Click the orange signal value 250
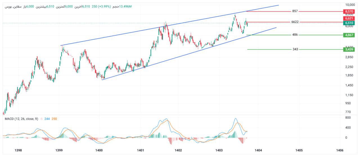 coord(54,119)
